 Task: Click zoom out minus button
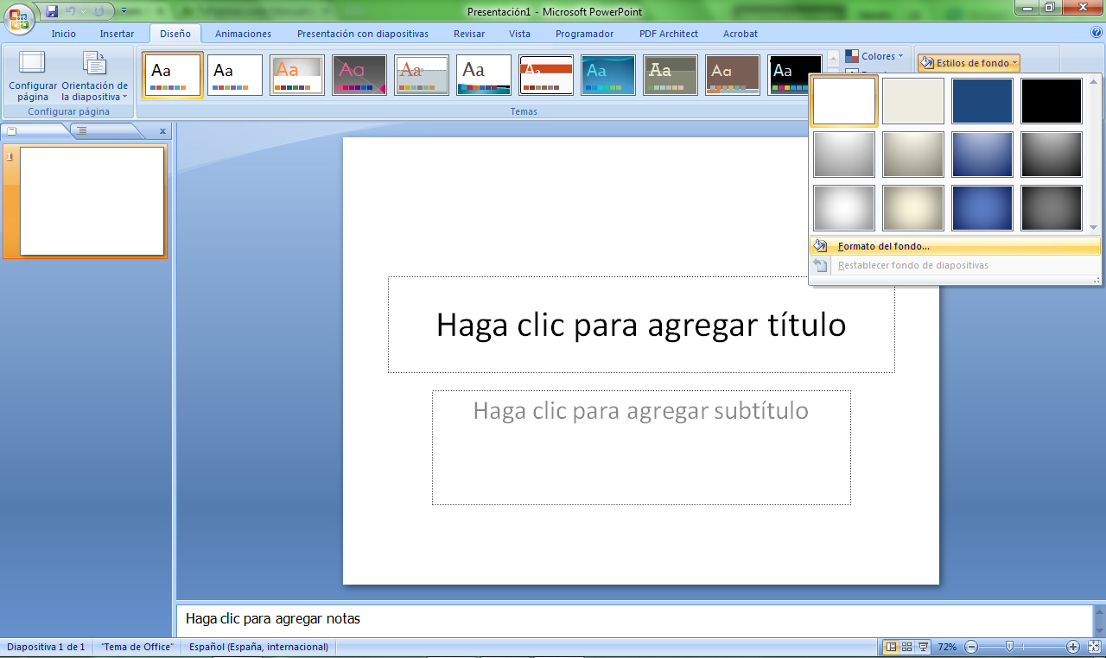971,647
